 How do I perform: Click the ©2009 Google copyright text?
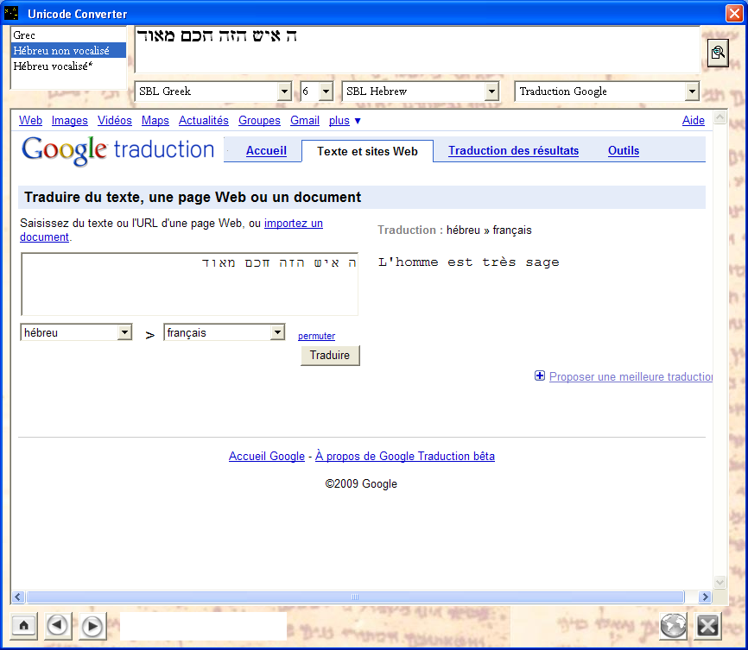(x=361, y=483)
